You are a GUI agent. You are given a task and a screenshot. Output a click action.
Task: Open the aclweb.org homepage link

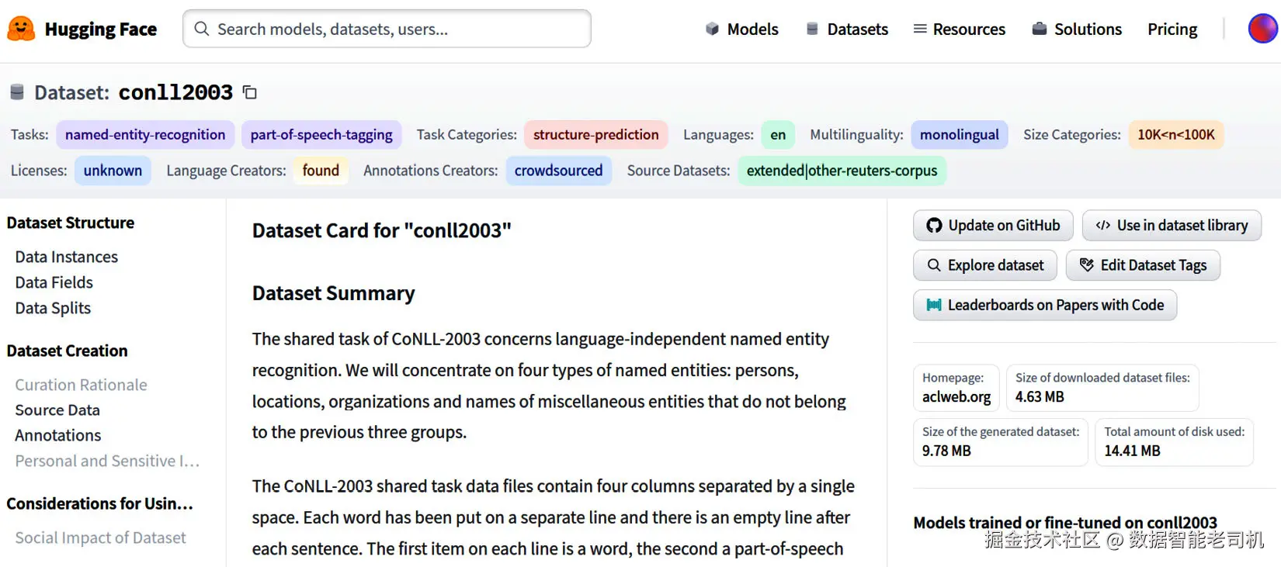pyautogui.click(x=956, y=396)
